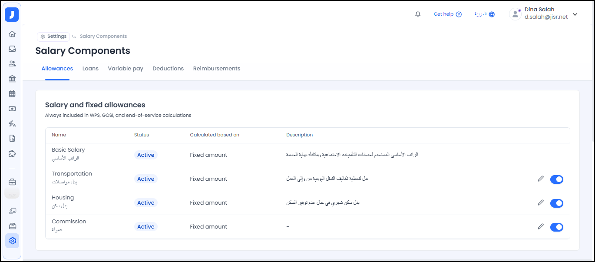Disable the Transportation allowance toggle
Viewport: 595px width, 262px height.
point(556,179)
